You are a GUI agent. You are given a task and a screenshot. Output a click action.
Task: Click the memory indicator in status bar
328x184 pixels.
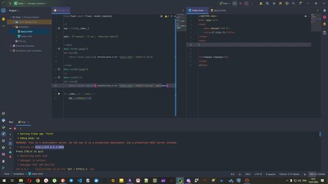click(317, 174)
